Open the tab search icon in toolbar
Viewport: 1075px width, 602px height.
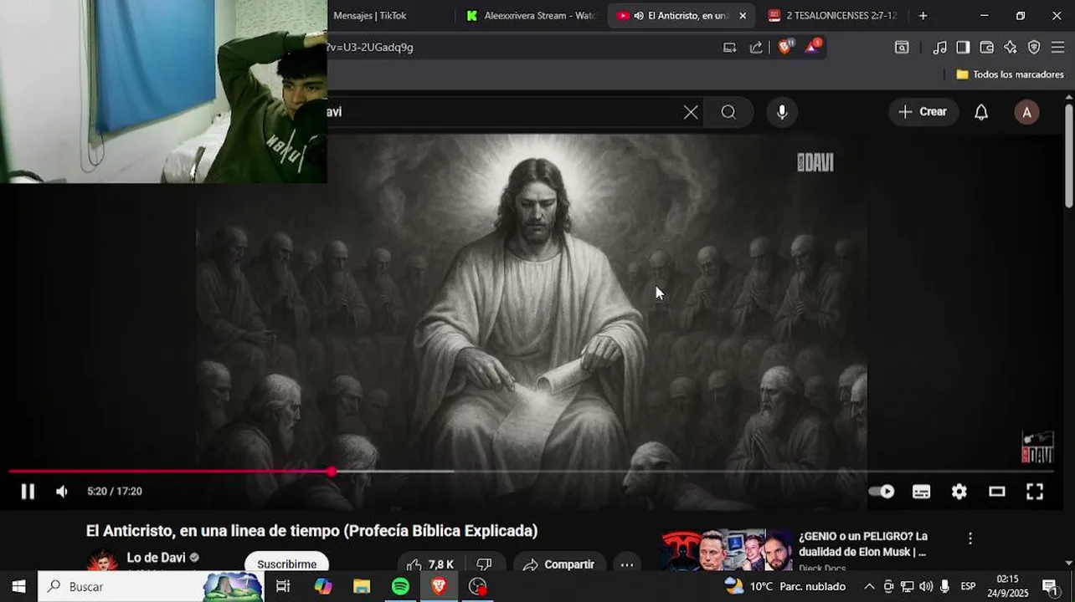902,48
